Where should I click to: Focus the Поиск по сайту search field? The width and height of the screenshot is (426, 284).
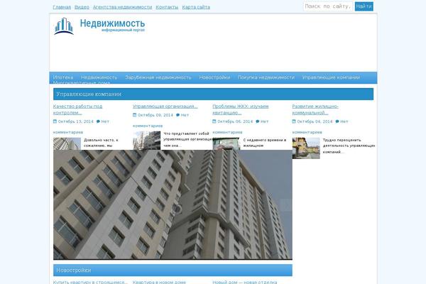pos(328,6)
